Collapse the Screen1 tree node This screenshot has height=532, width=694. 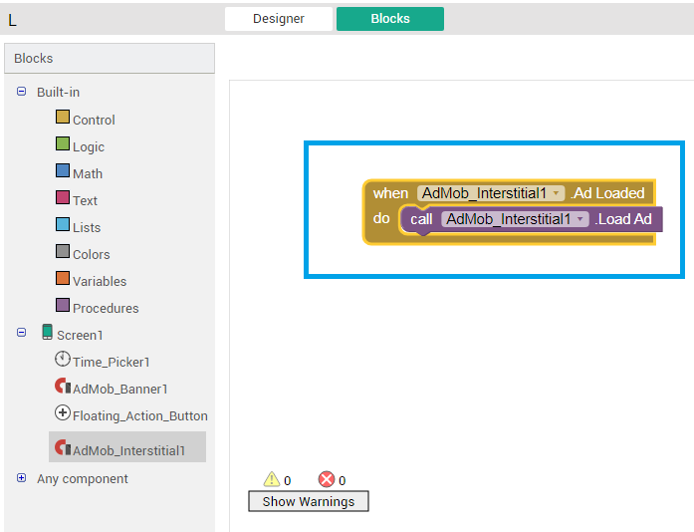[x=21, y=332]
